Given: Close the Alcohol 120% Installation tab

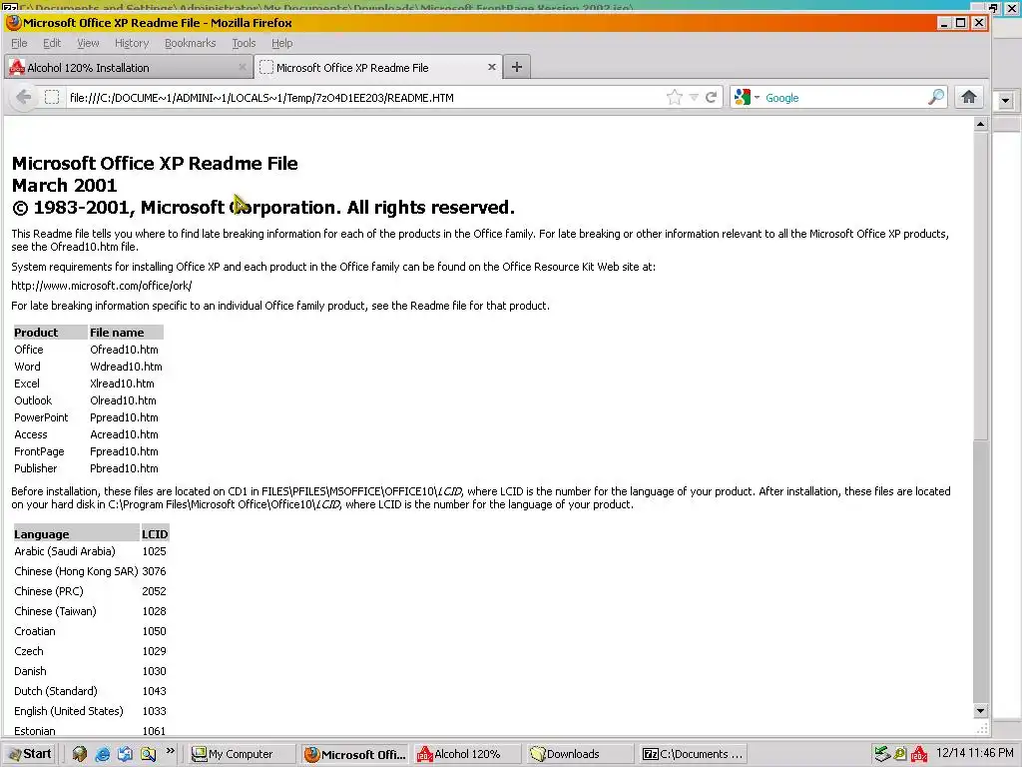Looking at the screenshot, I should [243, 67].
